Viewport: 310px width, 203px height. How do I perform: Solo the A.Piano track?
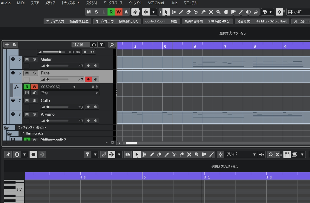(34, 115)
